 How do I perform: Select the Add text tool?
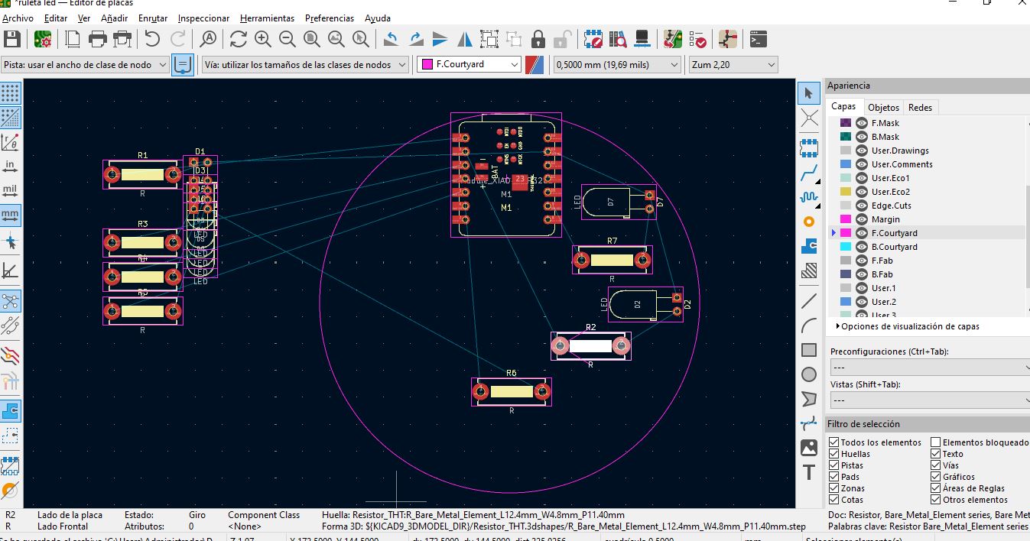pyautogui.click(x=808, y=472)
